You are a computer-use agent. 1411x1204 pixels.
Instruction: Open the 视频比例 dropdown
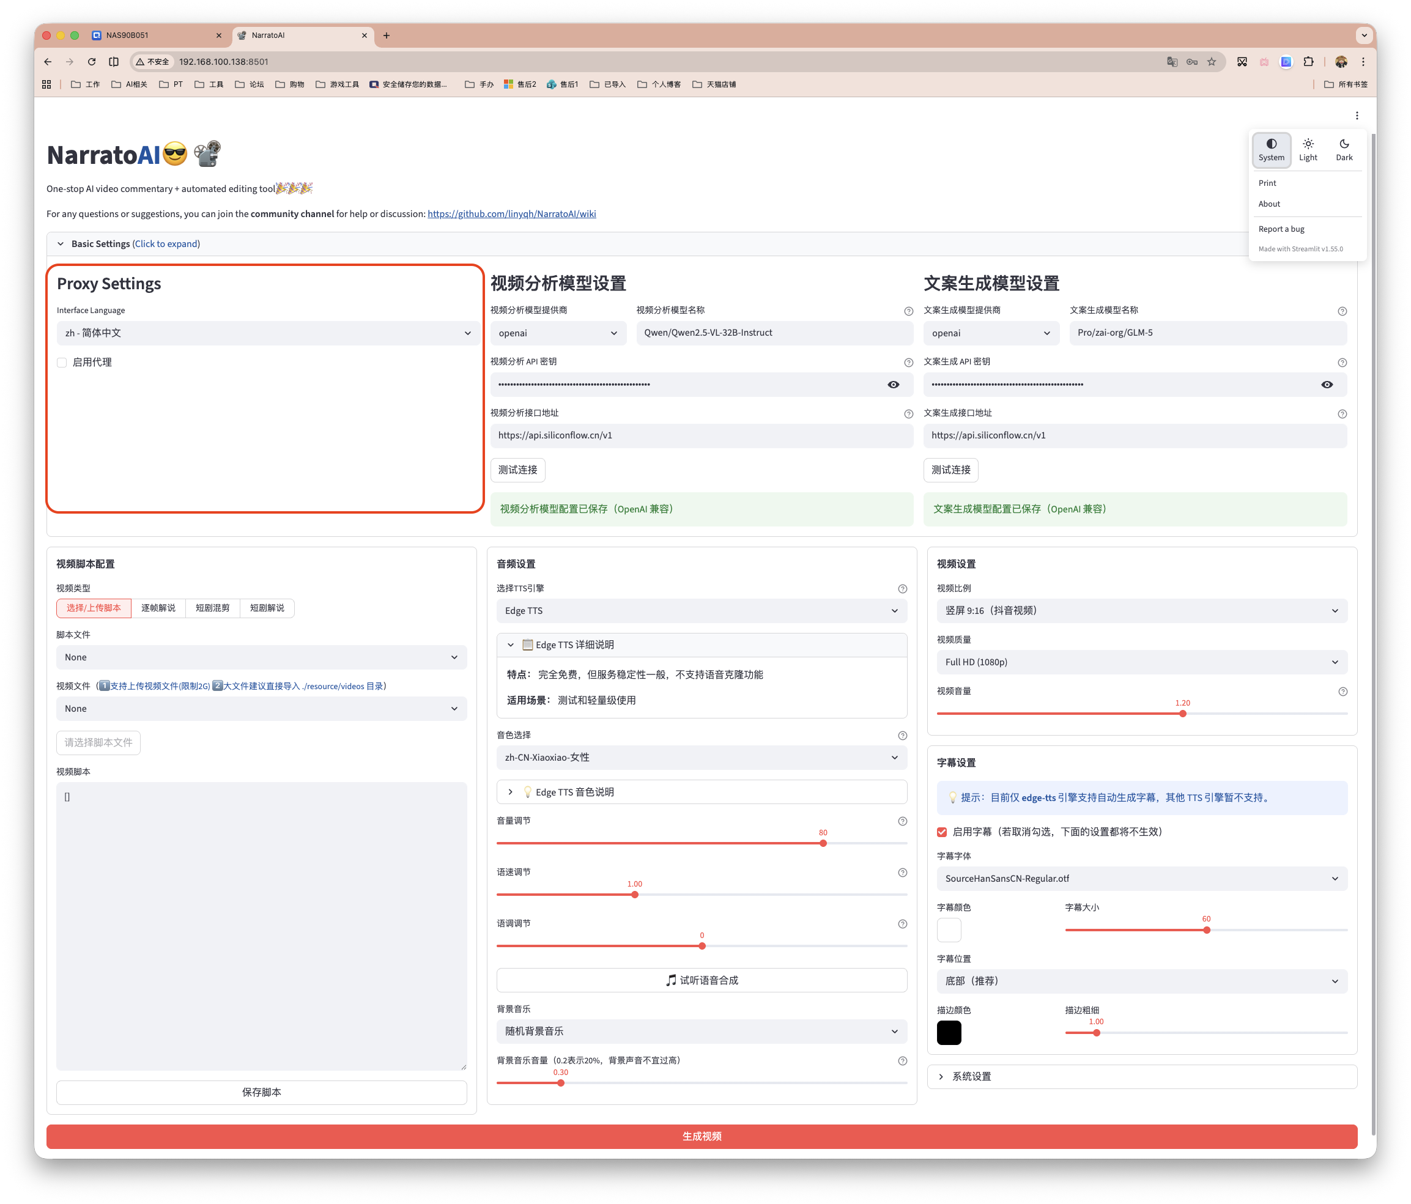[x=1141, y=611]
